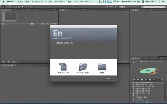167x104 pixels.
Task: Open the timeline panel options menu
Action: [126, 65]
